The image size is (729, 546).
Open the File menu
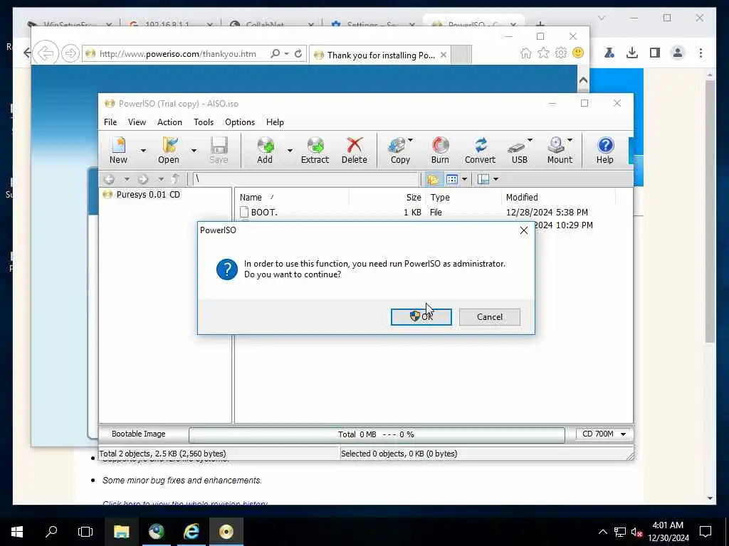point(110,122)
